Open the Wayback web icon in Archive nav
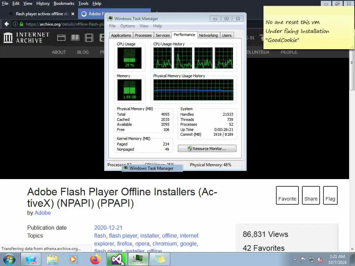355x266 pixels. click(61, 37)
